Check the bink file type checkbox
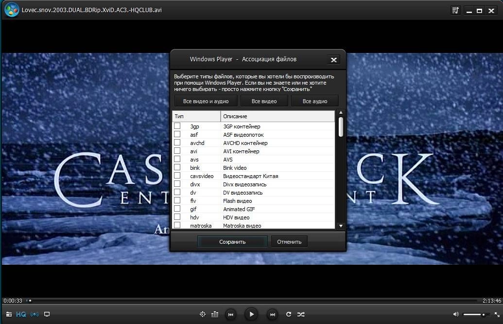This screenshot has height=324, width=503. 177,167
